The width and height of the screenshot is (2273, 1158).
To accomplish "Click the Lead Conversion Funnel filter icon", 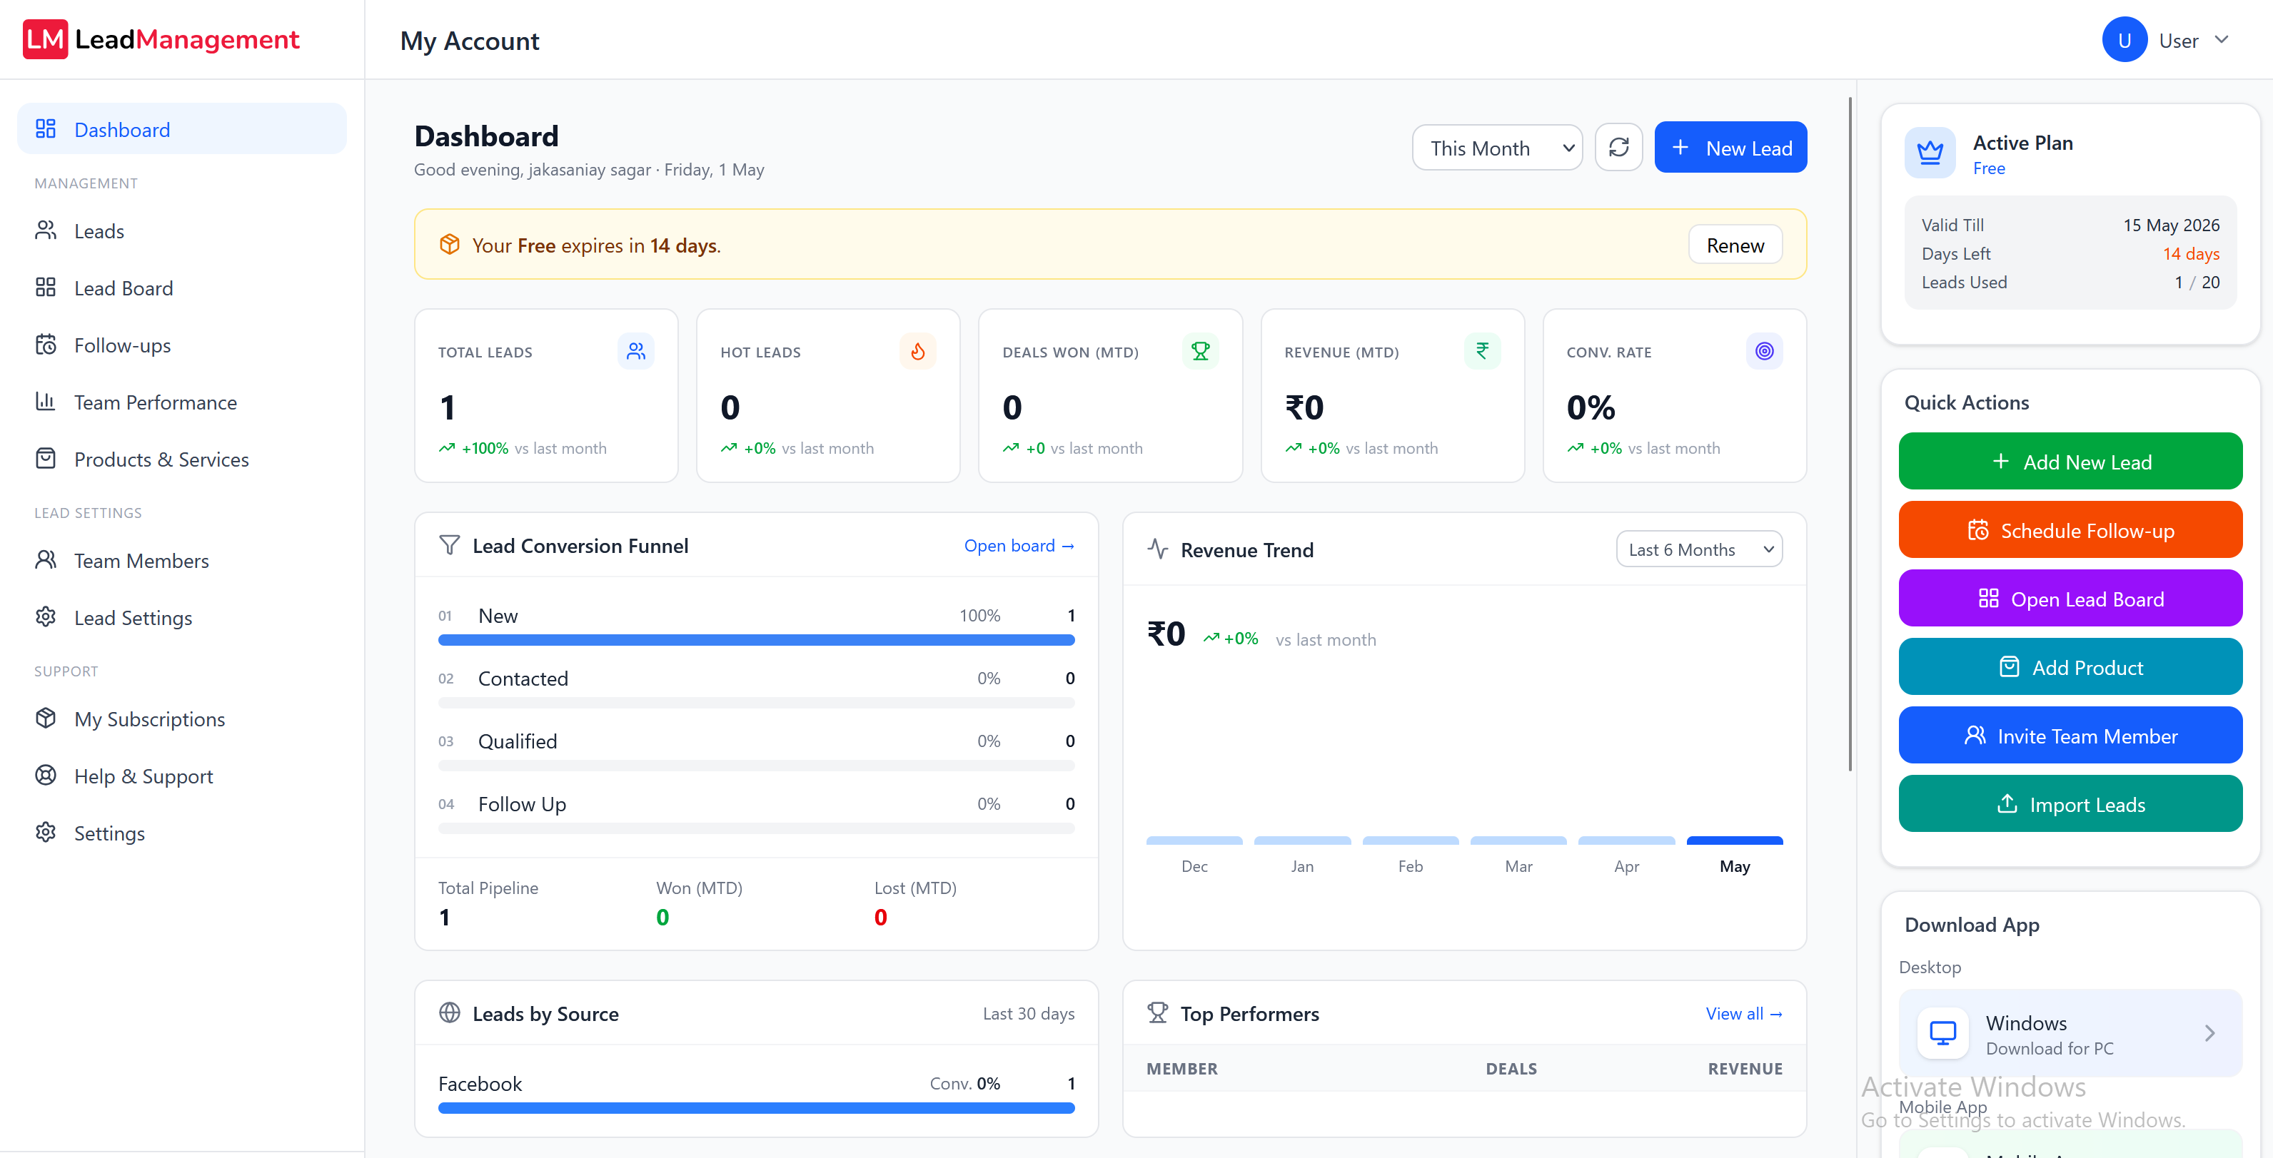I will [449, 545].
